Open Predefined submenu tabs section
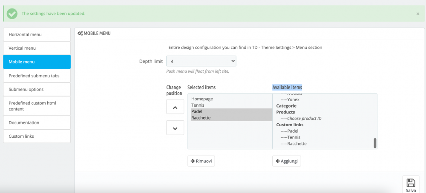 [37, 76]
